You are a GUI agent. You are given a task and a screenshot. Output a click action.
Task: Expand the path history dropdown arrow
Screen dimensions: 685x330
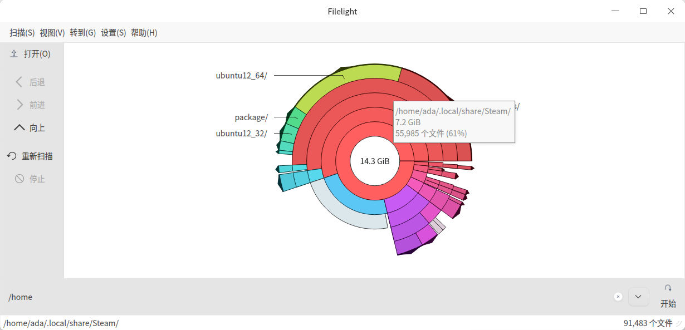[638, 297]
